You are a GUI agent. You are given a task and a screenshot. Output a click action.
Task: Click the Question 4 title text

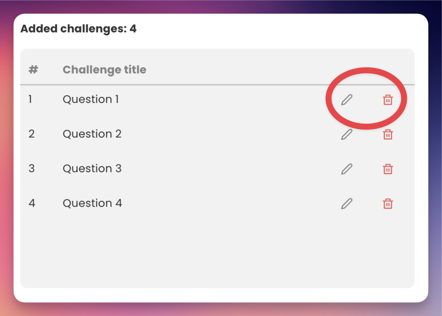click(92, 203)
